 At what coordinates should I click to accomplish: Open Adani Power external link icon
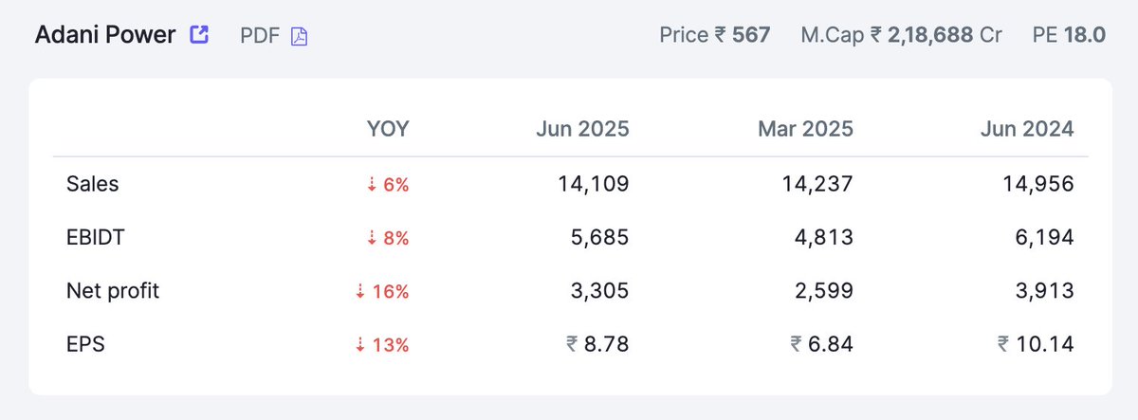click(199, 35)
